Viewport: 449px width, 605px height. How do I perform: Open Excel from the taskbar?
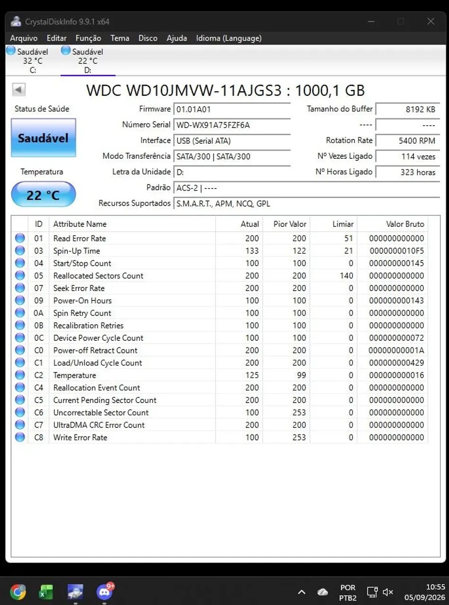click(46, 591)
